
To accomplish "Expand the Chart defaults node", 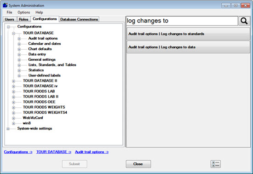I will pos(19,49).
